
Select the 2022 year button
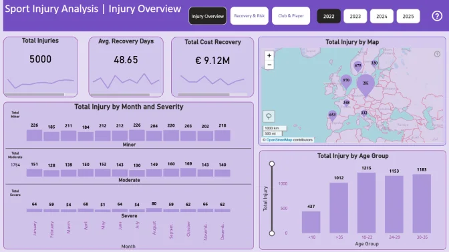329,16
